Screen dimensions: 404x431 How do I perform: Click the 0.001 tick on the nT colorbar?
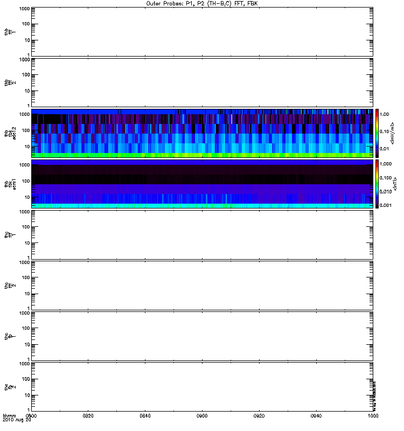(x=386, y=205)
